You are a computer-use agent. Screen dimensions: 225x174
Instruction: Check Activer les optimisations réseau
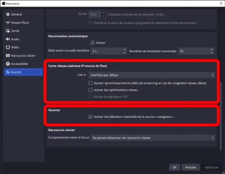pyautogui.click(x=90, y=90)
